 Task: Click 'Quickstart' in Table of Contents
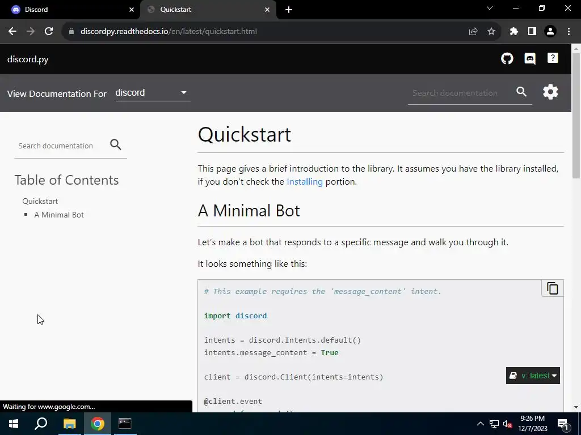pos(40,201)
